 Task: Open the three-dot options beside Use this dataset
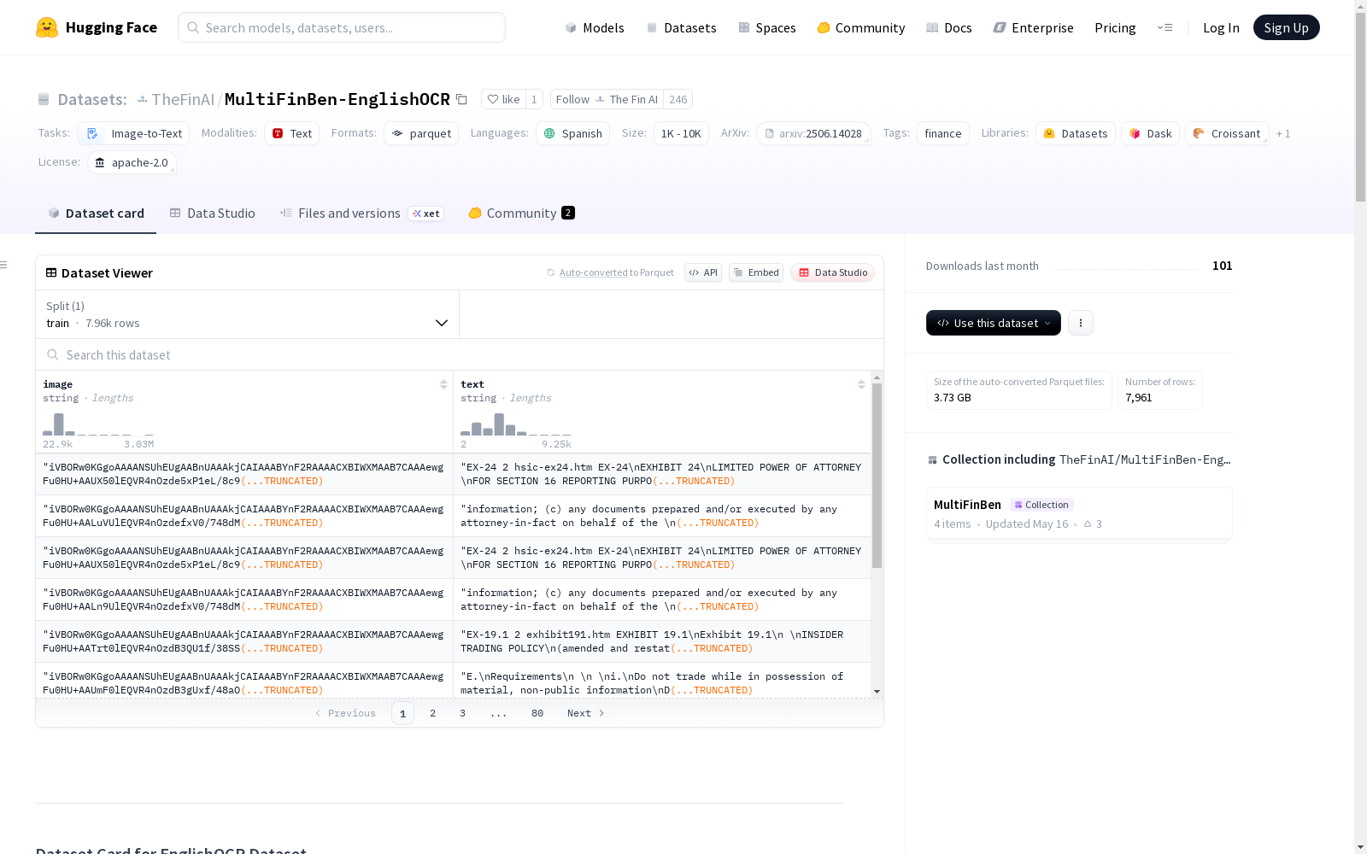1081,323
